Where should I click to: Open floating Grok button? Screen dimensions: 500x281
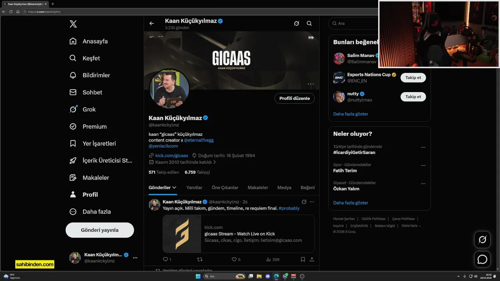point(482,240)
